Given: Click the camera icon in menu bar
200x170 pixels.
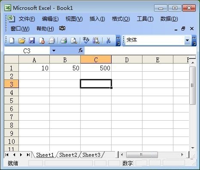Looking at the screenshot, I should coord(62,28).
